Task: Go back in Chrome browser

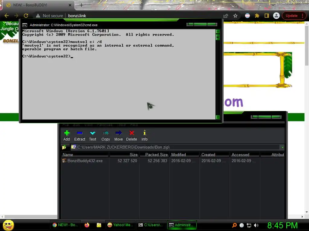Action: (x=7, y=16)
